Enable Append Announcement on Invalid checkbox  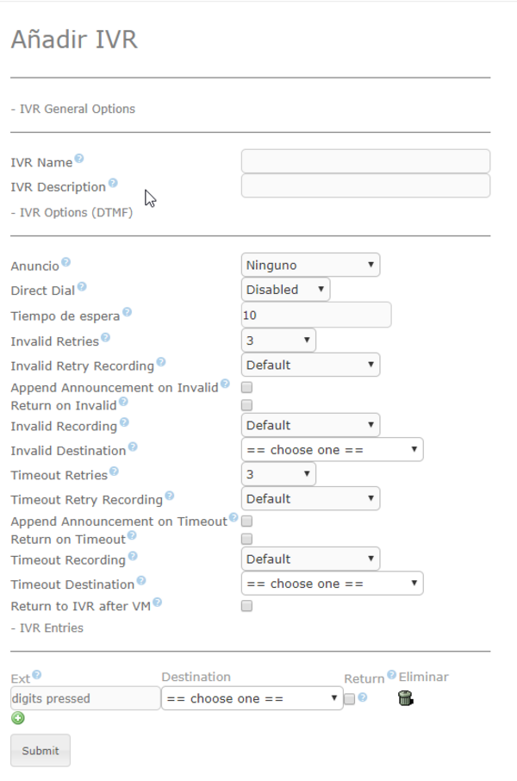pos(246,388)
